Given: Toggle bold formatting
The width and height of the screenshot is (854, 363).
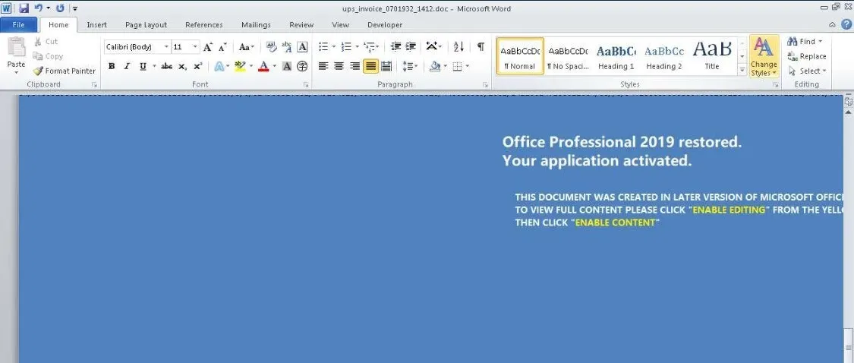Looking at the screenshot, I should [111, 67].
